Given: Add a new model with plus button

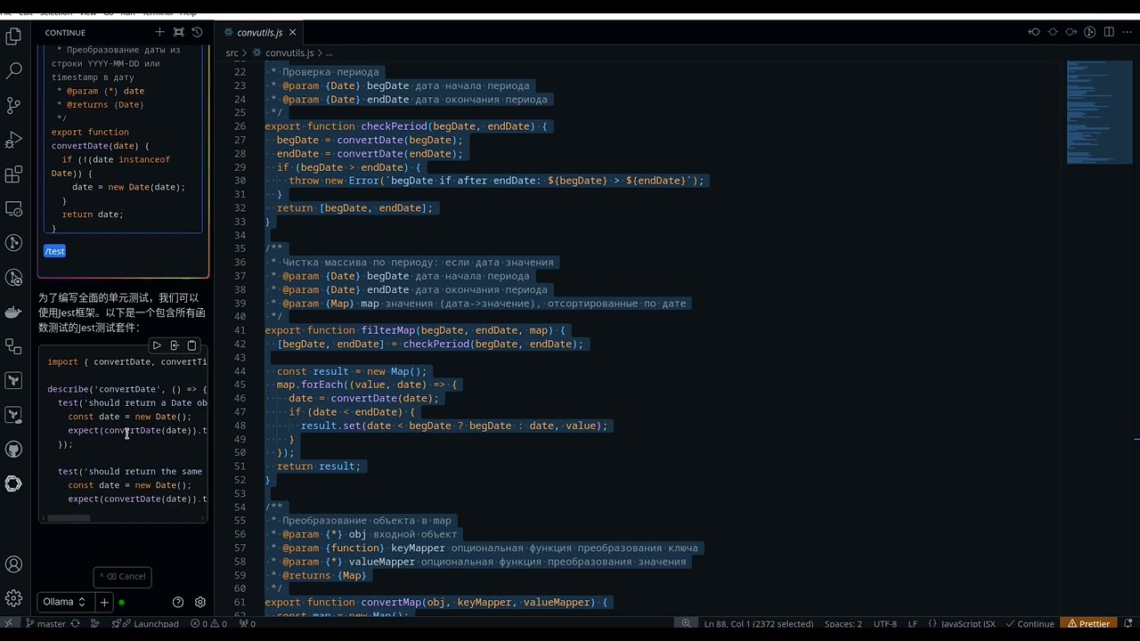Looking at the screenshot, I should click(x=104, y=602).
